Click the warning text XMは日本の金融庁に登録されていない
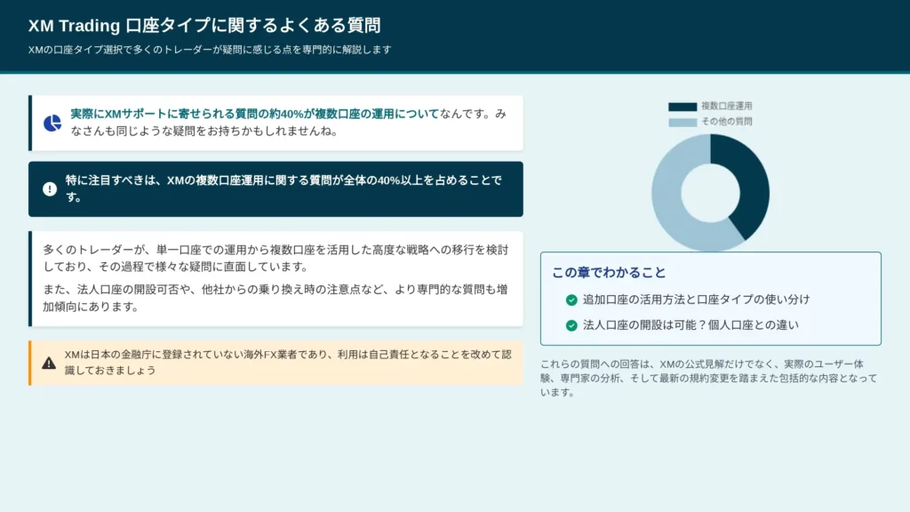The height and width of the screenshot is (512, 910). pyautogui.click(x=288, y=363)
